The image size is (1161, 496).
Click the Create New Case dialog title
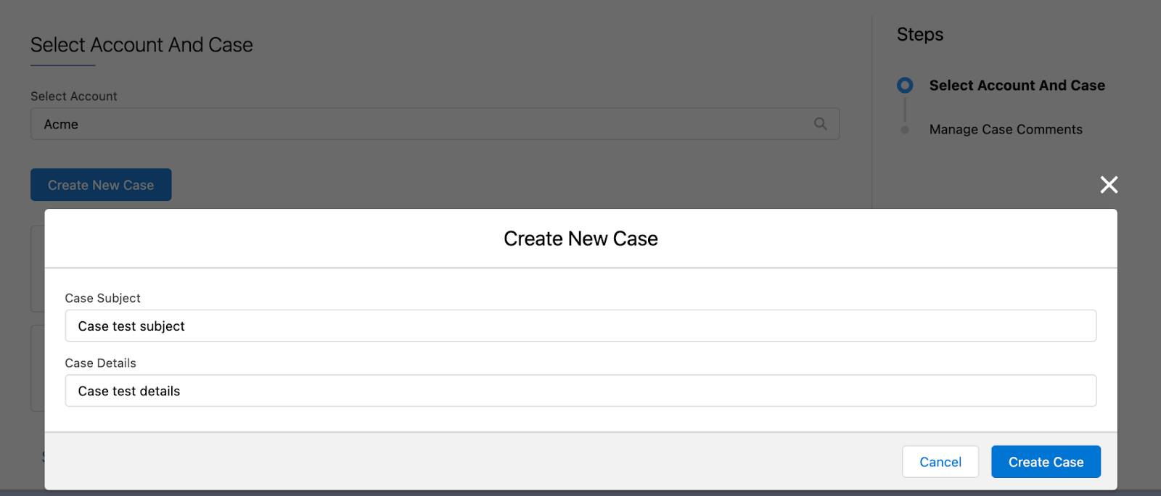click(580, 238)
